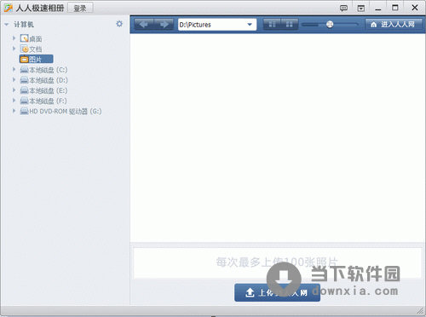Viewport: 426px width, 317px height.
Task: Go back with the left arrow button
Action: (144, 25)
